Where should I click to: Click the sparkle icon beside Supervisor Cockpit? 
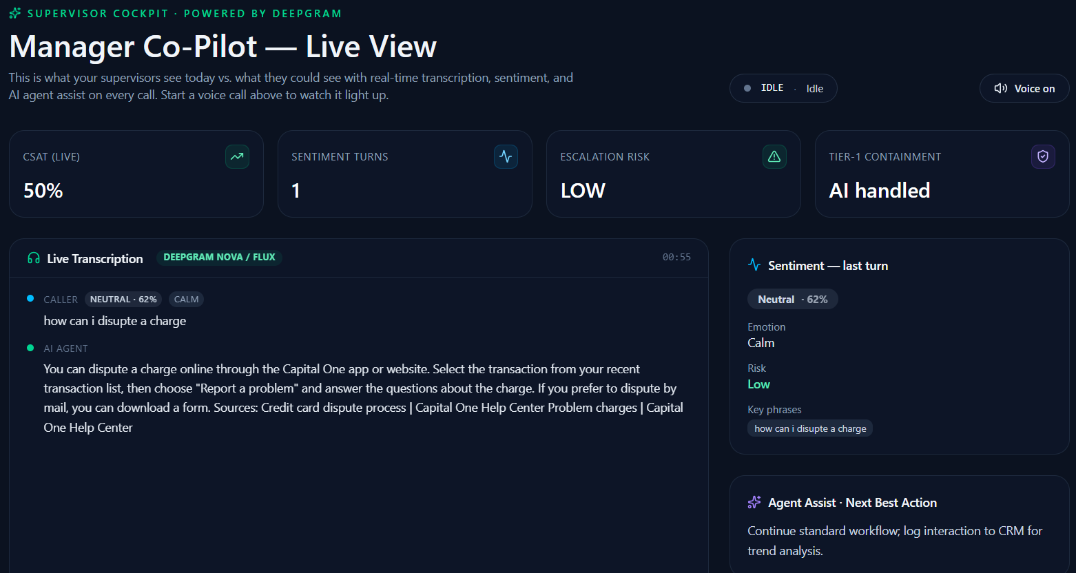[x=15, y=13]
